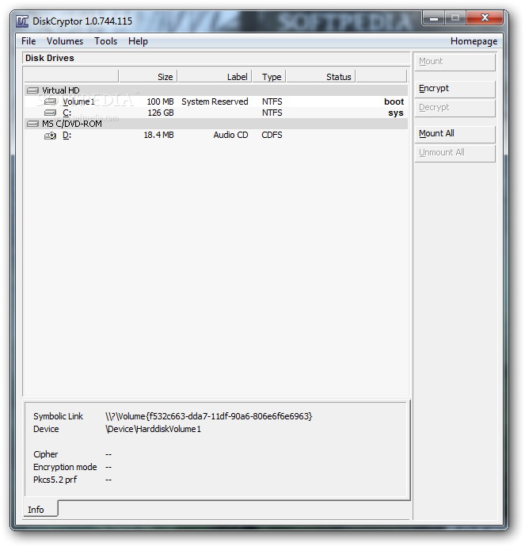Screen dimensions: 525x547
Task: Click the '18.4 MB' size value
Action: coord(158,135)
